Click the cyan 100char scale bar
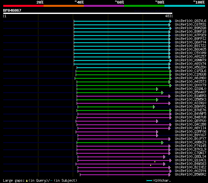This screenshot has height=183, width=208. [149, 181]
